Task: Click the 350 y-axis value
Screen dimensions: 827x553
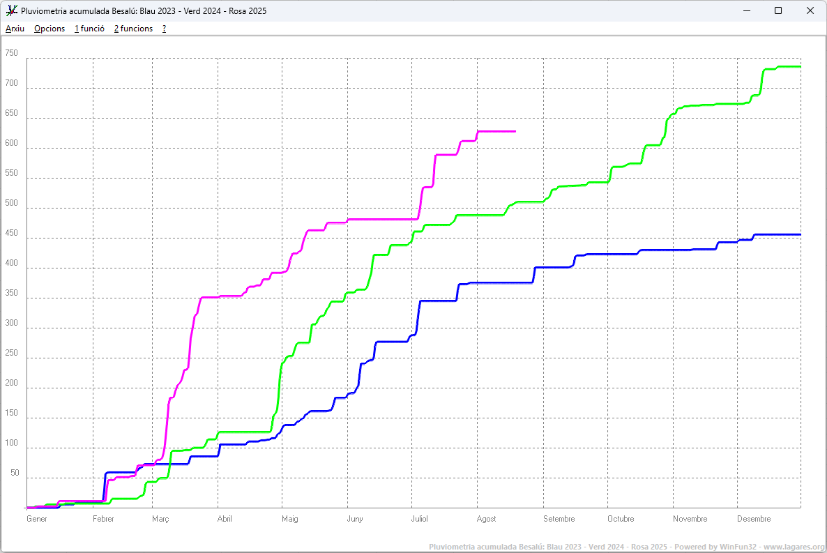Action: coord(12,293)
